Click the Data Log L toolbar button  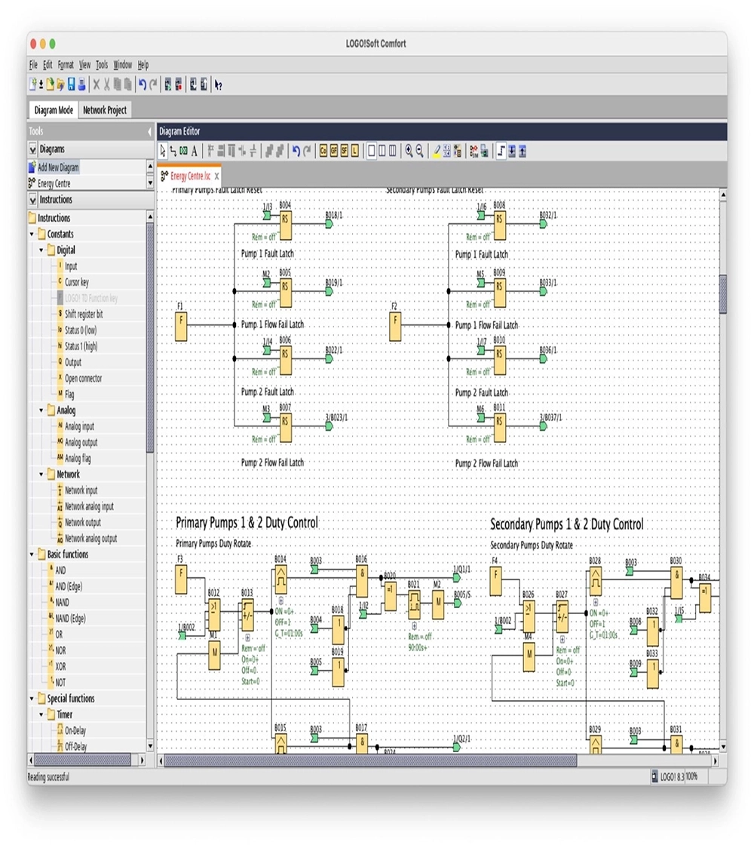coord(355,152)
